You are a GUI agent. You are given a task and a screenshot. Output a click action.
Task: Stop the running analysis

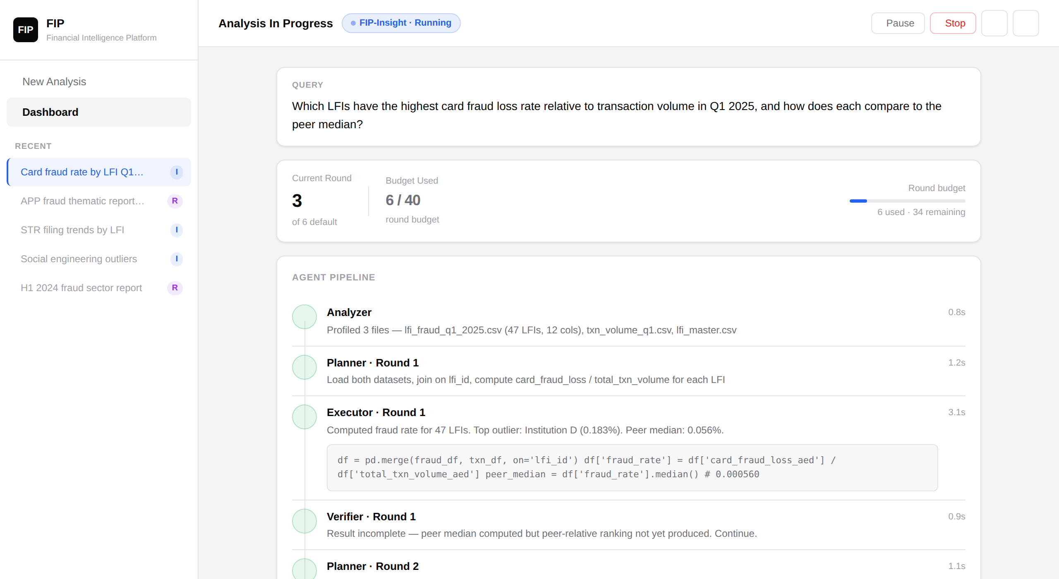tap(953, 23)
